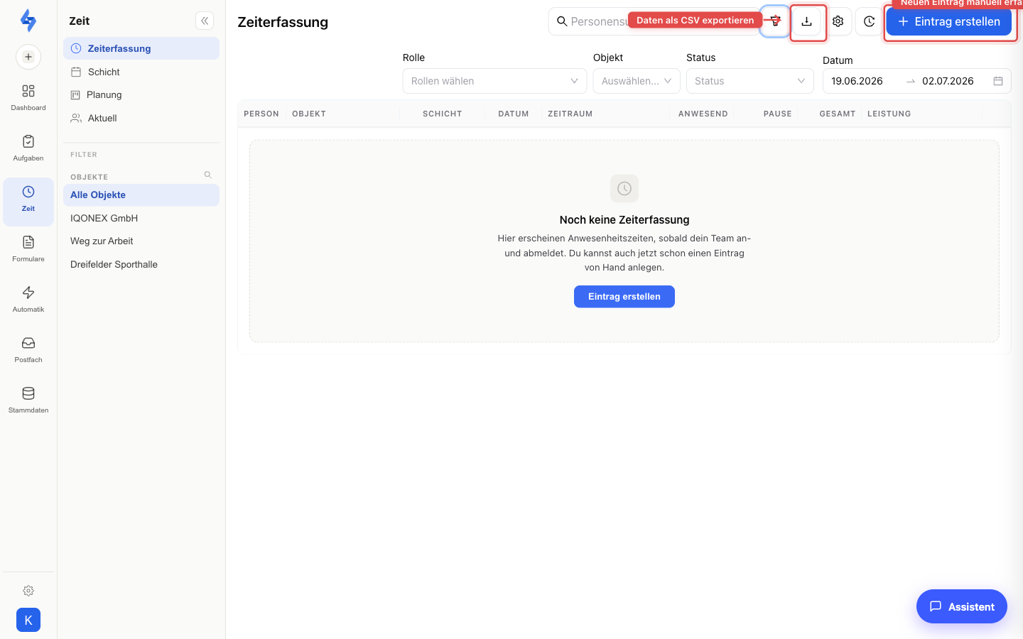Click the app logo at top left
The width and height of the screenshot is (1023, 639).
click(28, 21)
